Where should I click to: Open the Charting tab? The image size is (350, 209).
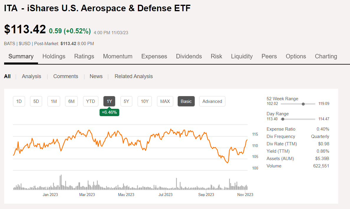326,56
